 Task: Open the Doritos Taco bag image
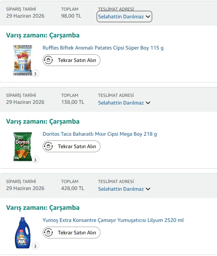(x=23, y=147)
